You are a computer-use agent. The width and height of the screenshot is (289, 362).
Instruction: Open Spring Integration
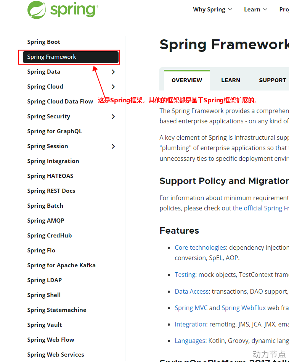click(x=53, y=161)
